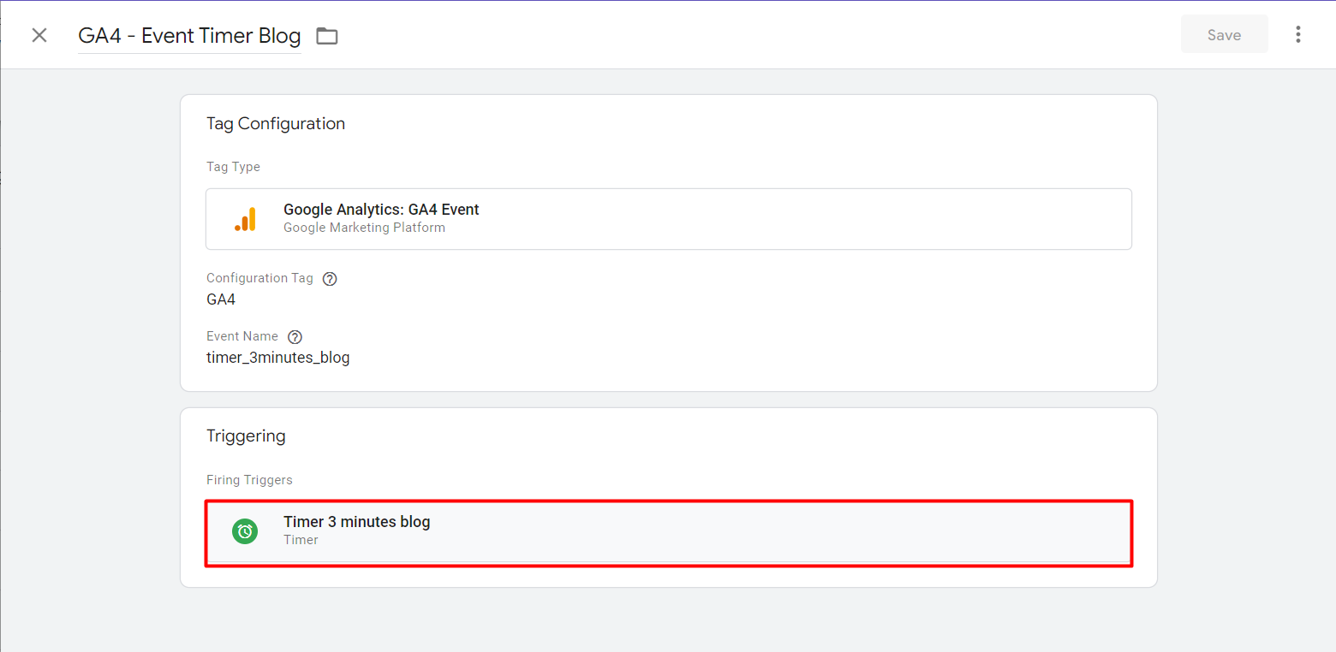Click the timer_3minutes_blog event name value
1336x652 pixels.
pos(278,358)
